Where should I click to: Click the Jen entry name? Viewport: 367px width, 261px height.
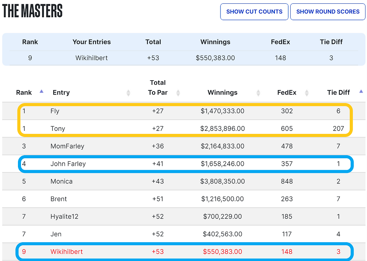click(x=56, y=234)
